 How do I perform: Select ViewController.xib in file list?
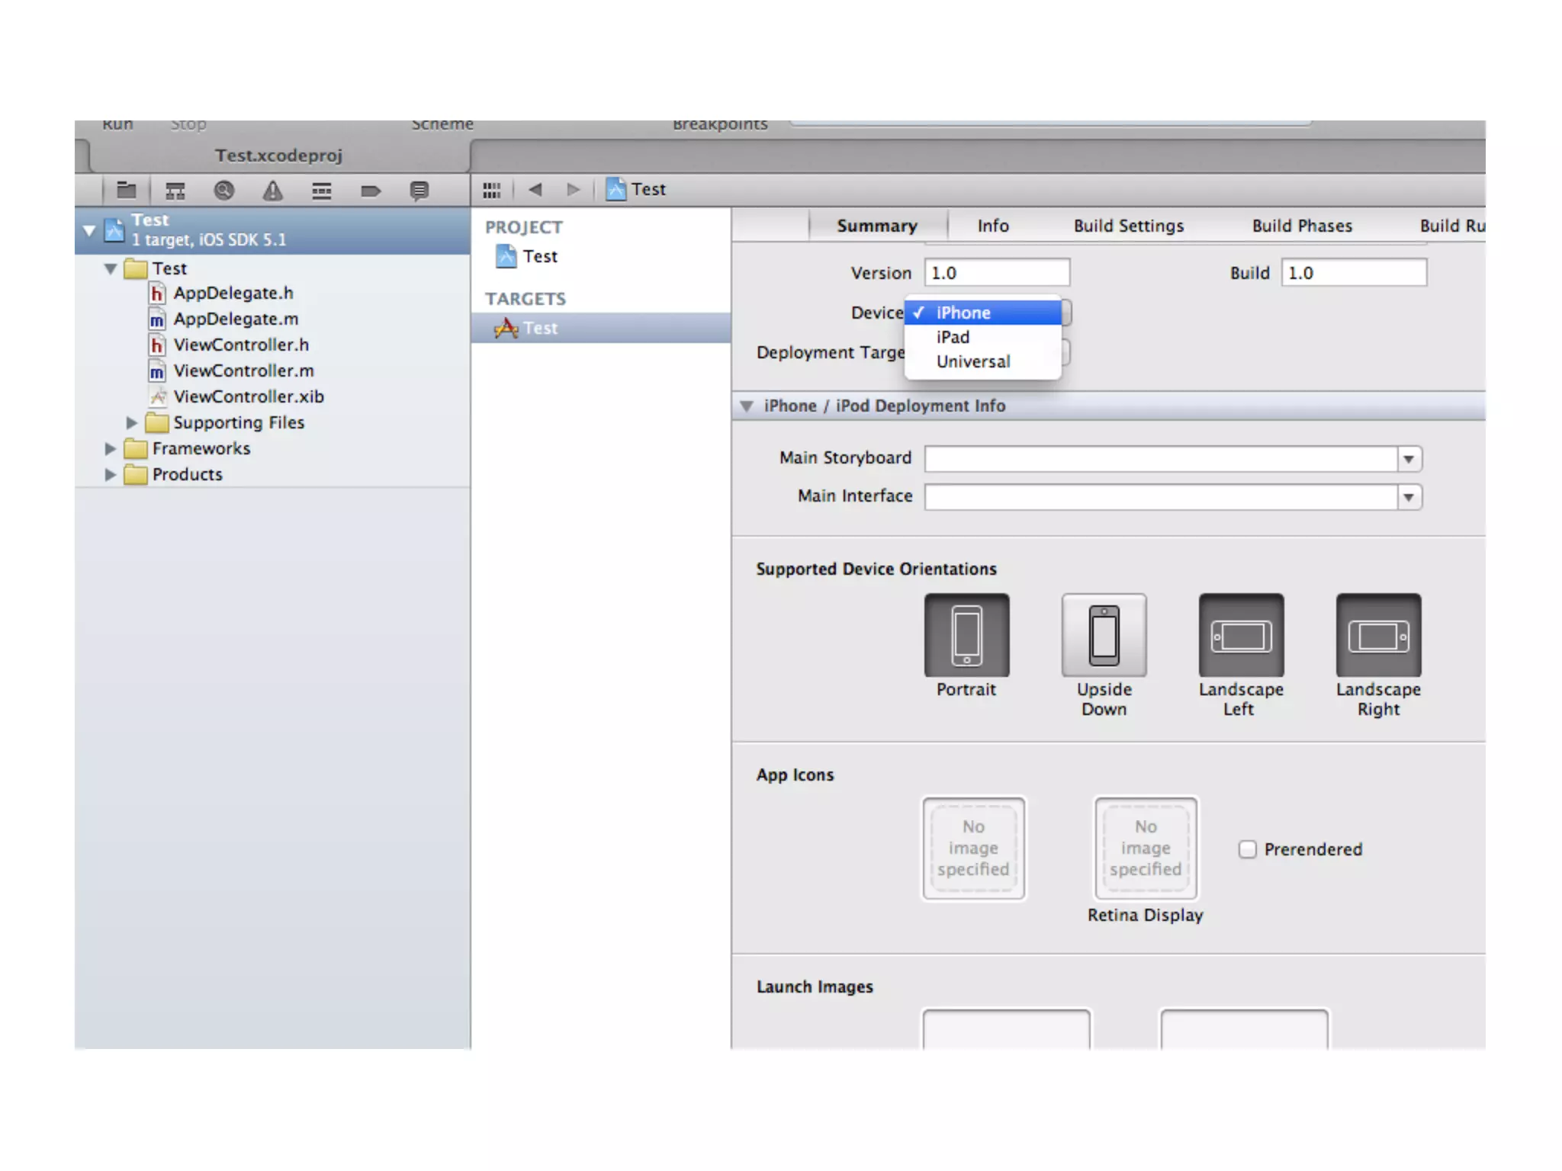pyautogui.click(x=248, y=396)
